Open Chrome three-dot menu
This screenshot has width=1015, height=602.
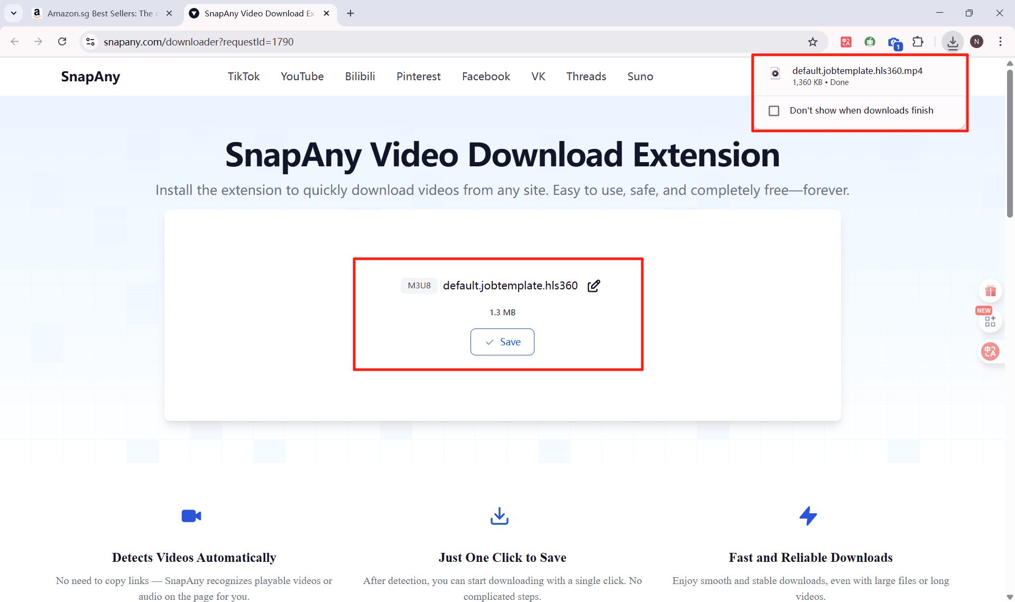1000,42
